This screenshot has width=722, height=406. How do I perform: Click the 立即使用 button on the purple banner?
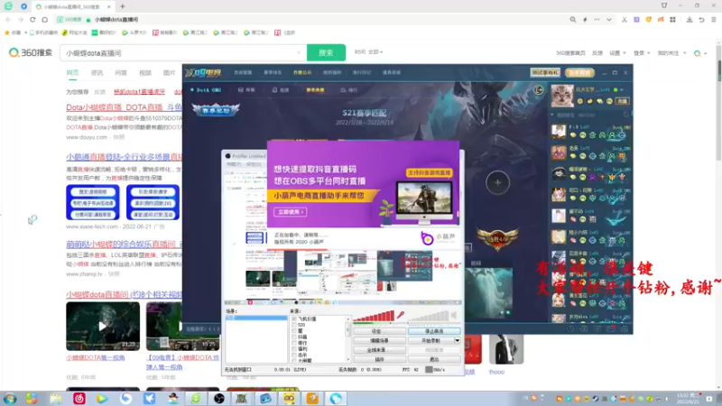point(290,212)
